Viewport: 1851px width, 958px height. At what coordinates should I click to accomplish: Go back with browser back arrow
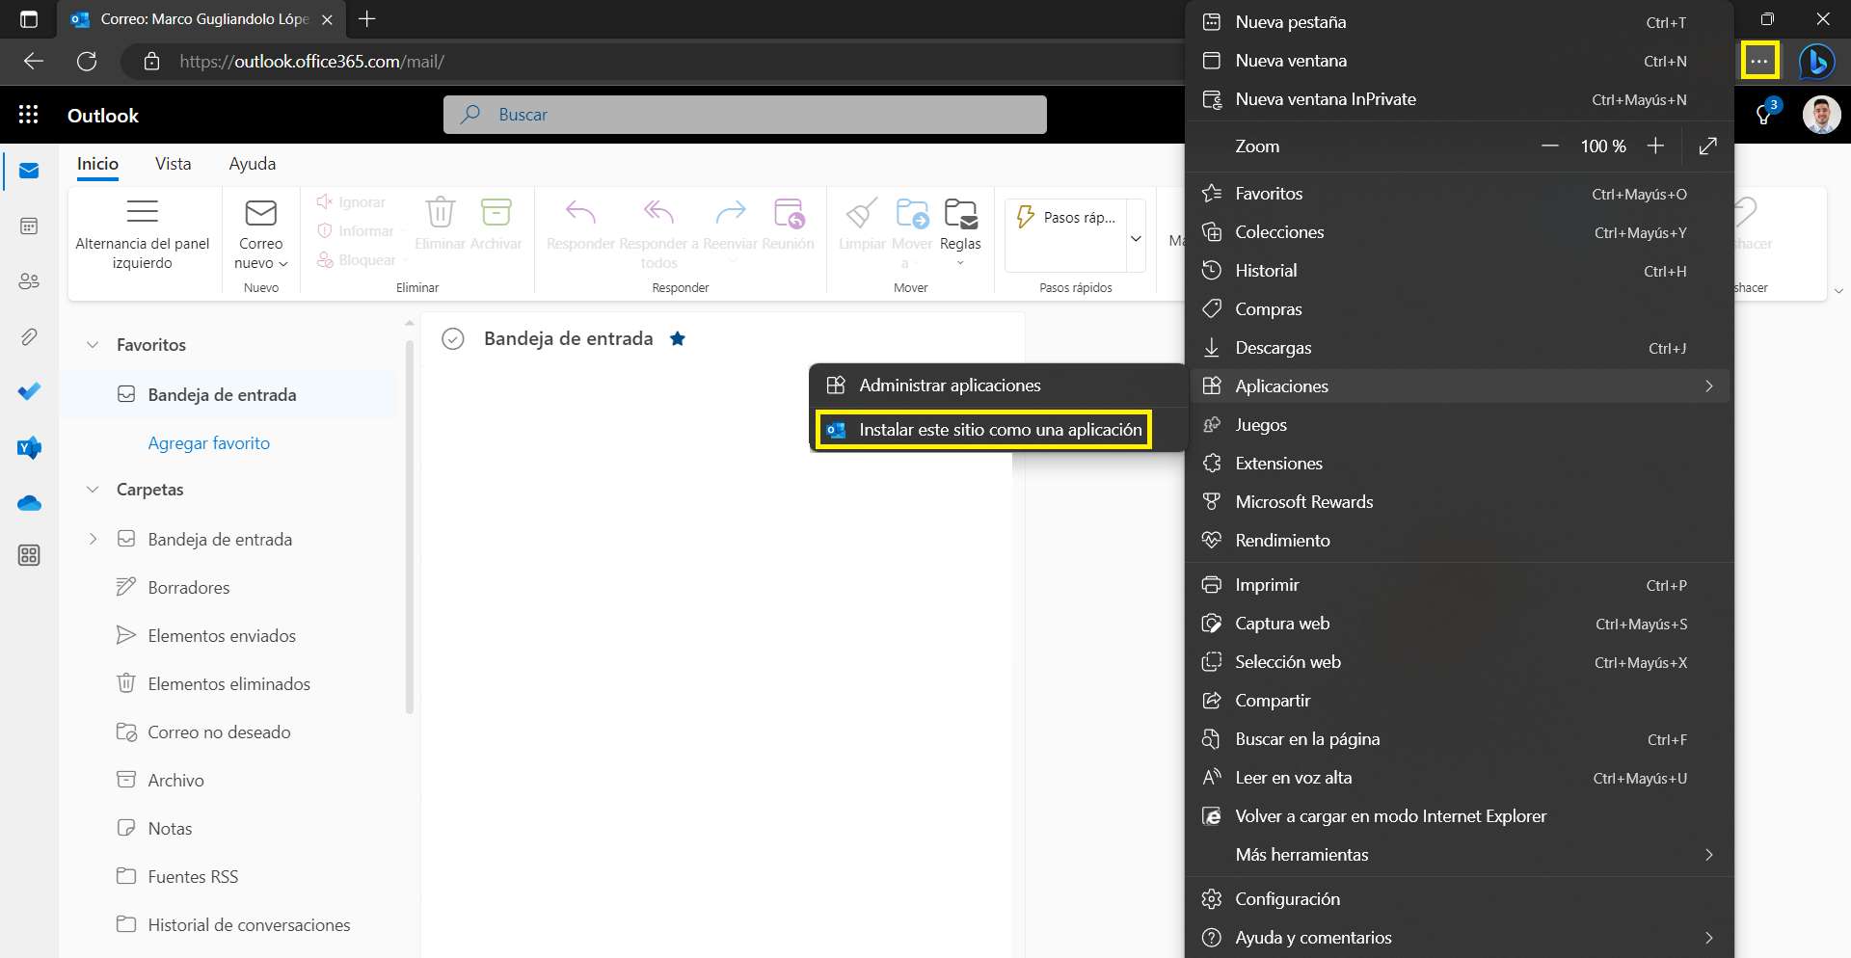[x=34, y=61]
